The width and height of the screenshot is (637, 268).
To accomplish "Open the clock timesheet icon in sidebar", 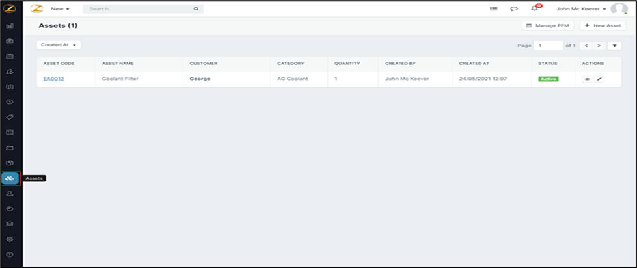I will pos(10,102).
